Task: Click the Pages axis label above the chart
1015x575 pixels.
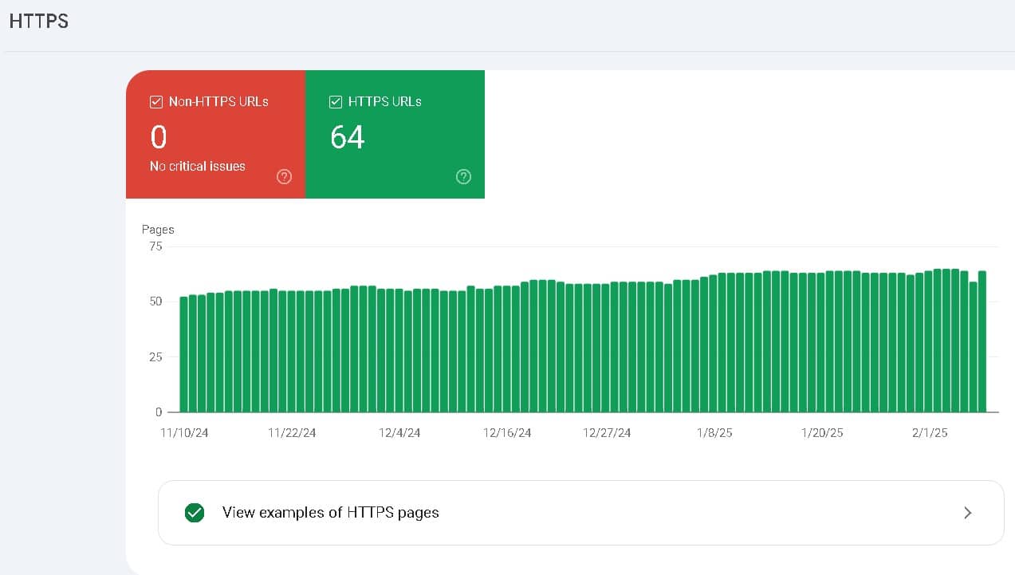Action: tap(158, 230)
